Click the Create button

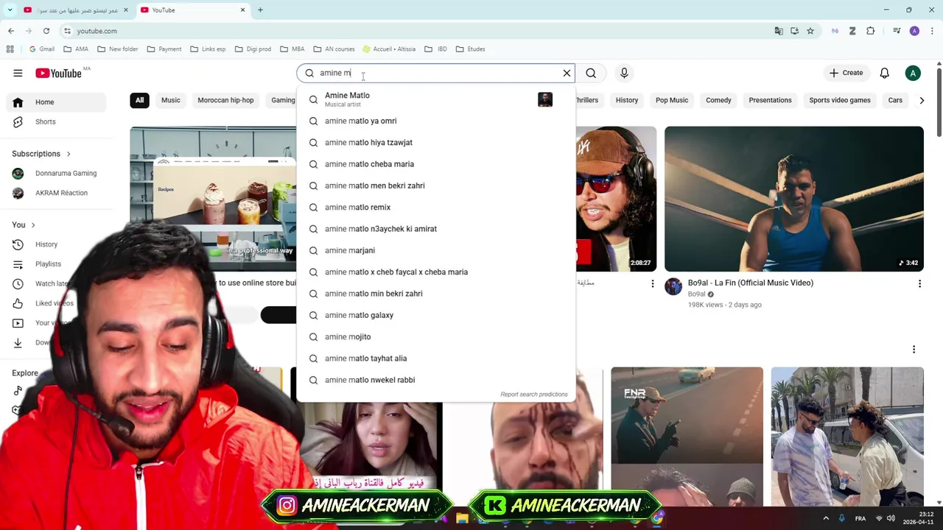tap(846, 73)
